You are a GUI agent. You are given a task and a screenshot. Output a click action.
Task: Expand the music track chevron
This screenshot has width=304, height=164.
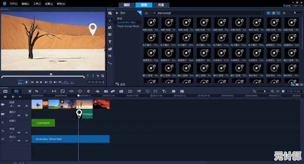26,141
